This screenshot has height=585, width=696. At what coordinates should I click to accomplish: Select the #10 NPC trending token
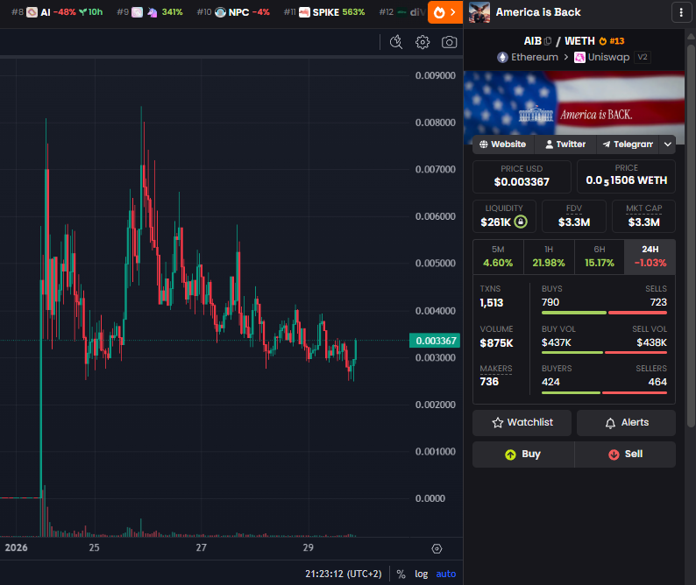[233, 12]
